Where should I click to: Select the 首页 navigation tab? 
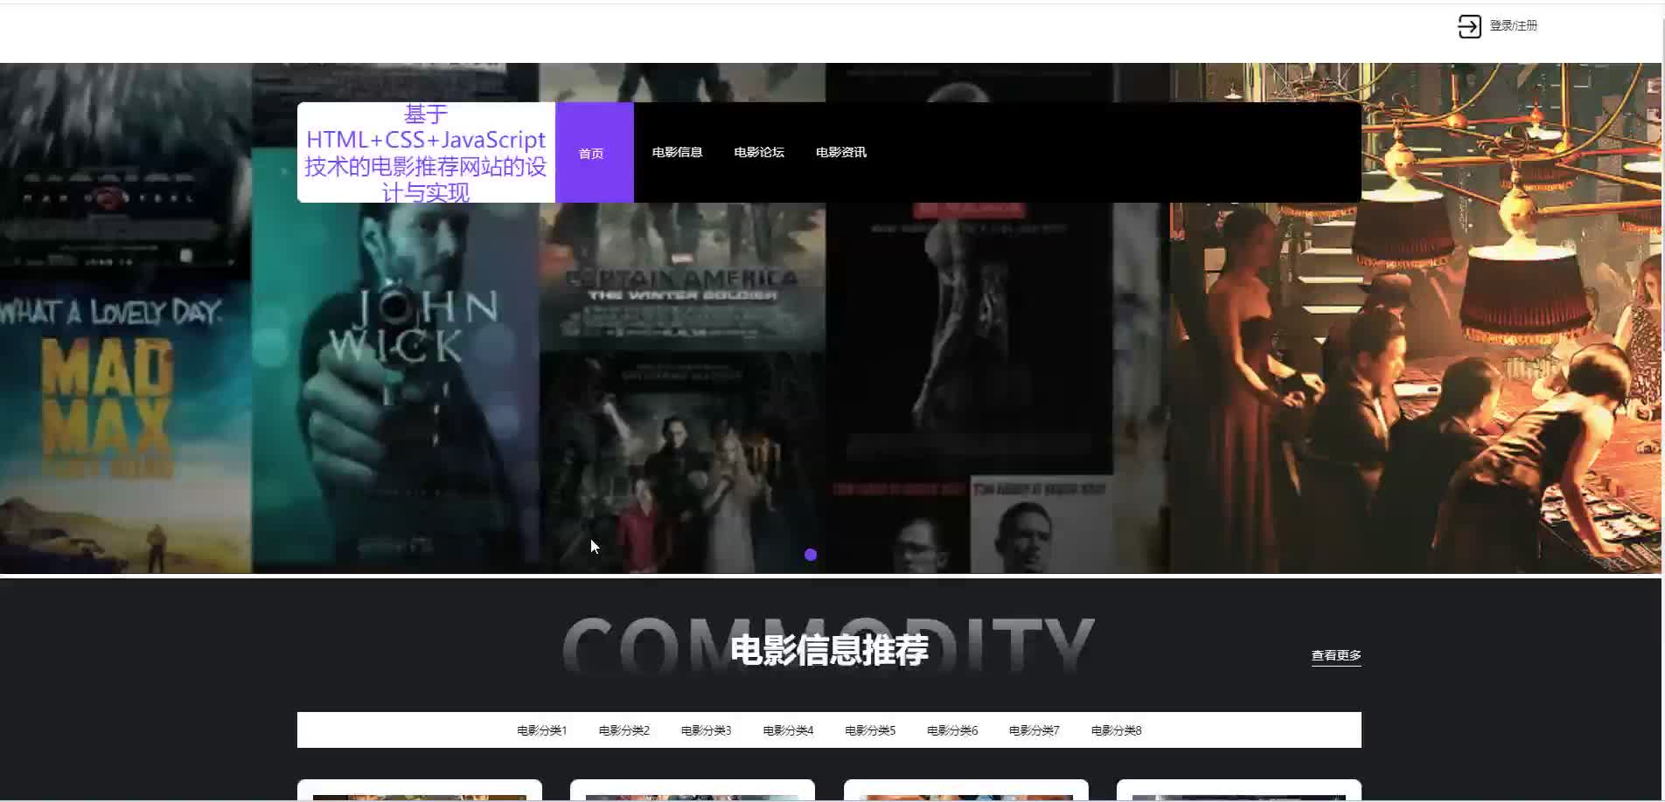(594, 153)
